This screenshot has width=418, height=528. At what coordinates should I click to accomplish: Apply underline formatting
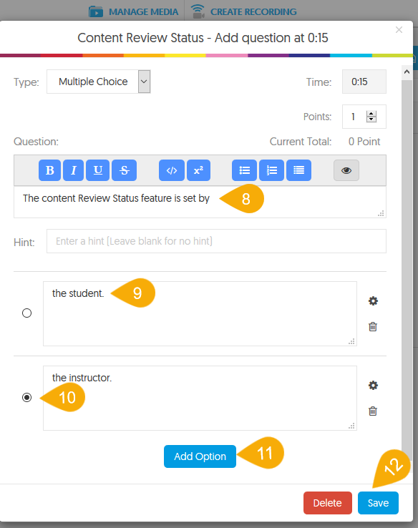[97, 170]
